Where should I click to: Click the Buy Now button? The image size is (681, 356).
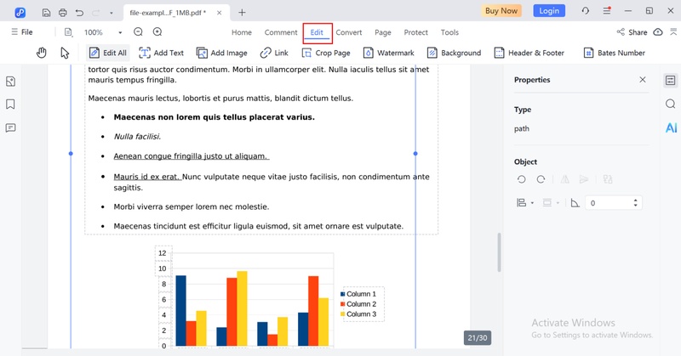click(x=501, y=11)
